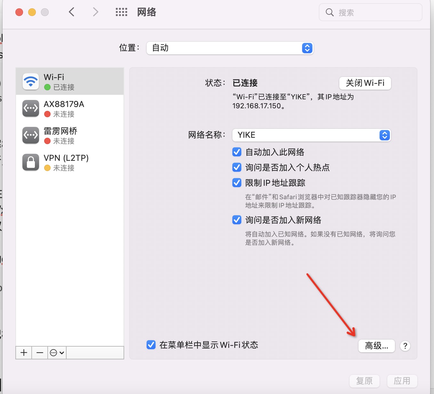The height and width of the screenshot is (394, 434).
Task: Open the help question mark button
Action: (405, 346)
